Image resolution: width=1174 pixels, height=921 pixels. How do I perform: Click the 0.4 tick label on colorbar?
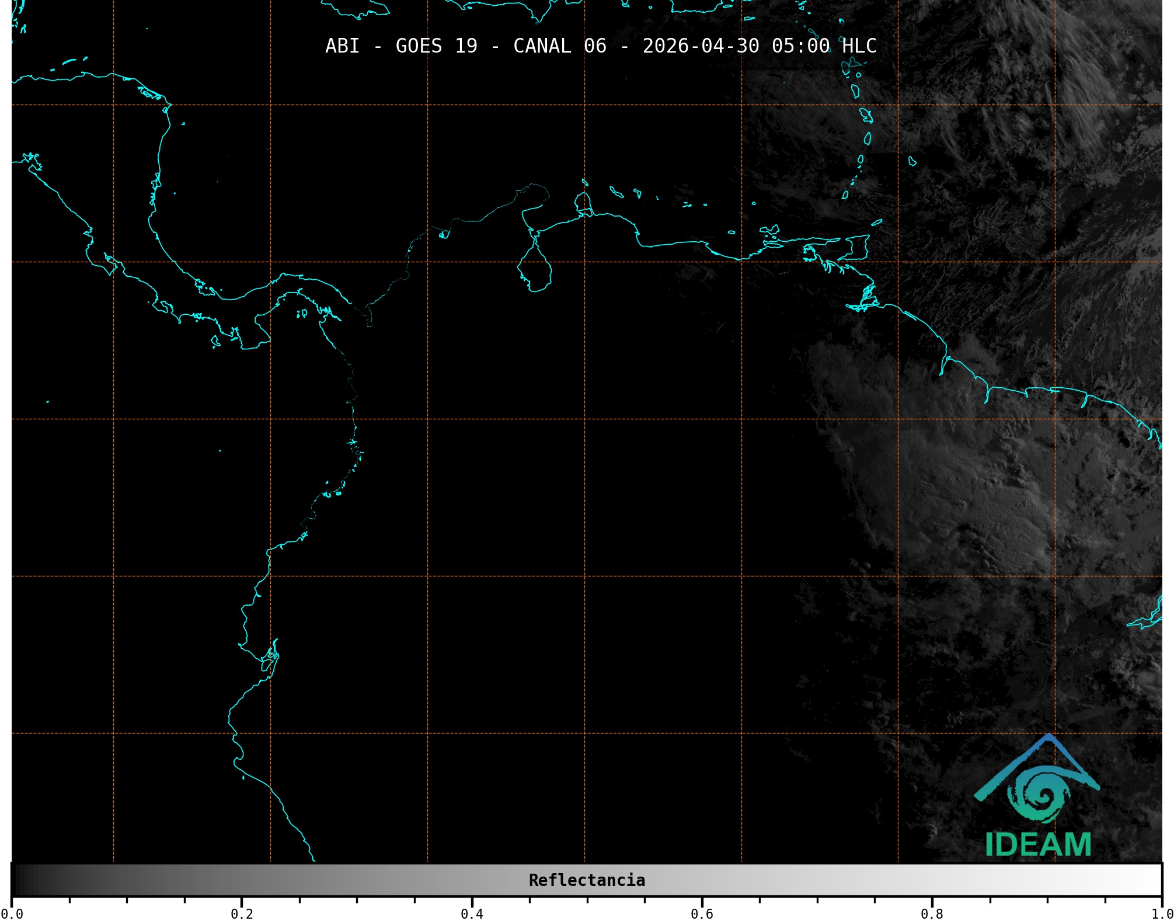(x=472, y=914)
